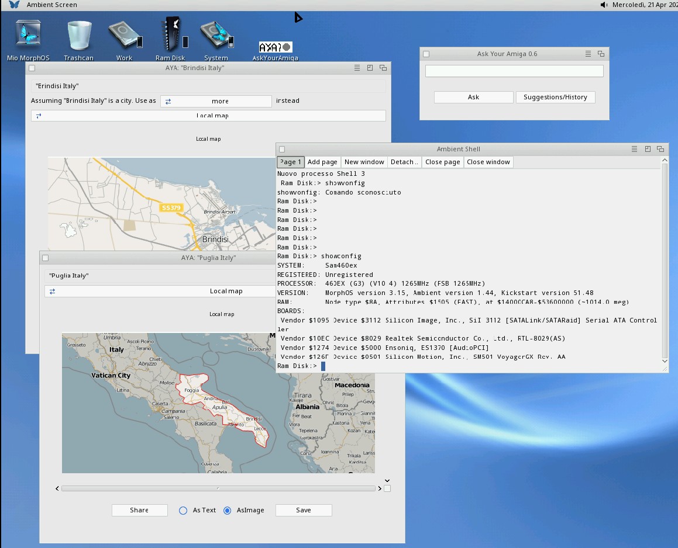The height and width of the screenshot is (548, 678).
Task: Open the Work drive icon
Action: point(124,35)
